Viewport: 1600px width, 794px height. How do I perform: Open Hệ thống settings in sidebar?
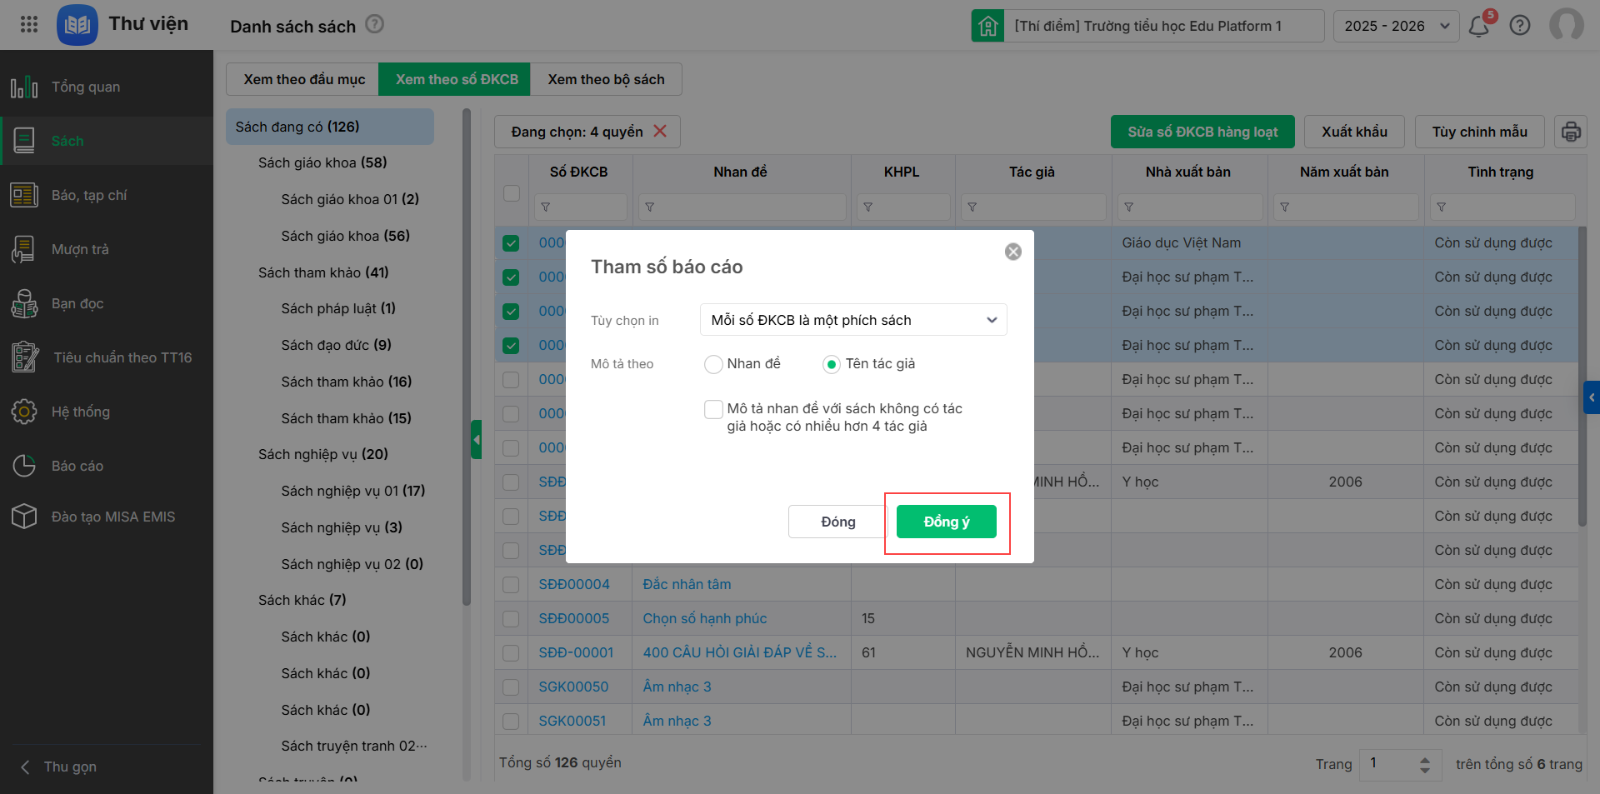pyautogui.click(x=80, y=412)
